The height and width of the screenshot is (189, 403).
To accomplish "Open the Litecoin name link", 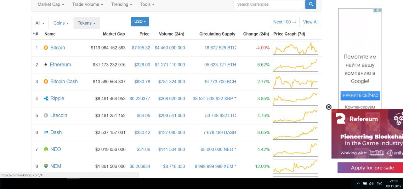I will point(59,116).
